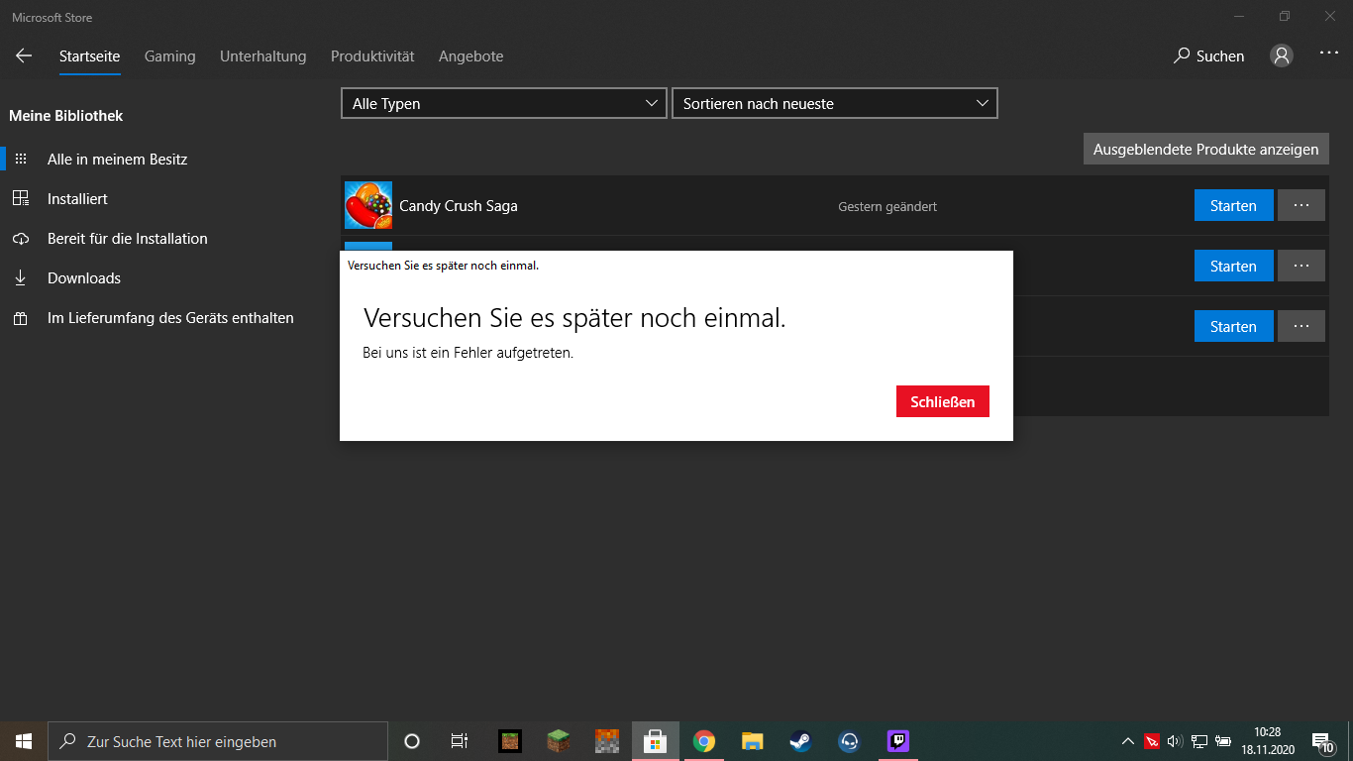This screenshot has height=761, width=1353.
Task: Open the Windows Start menu
Action: coord(24,741)
